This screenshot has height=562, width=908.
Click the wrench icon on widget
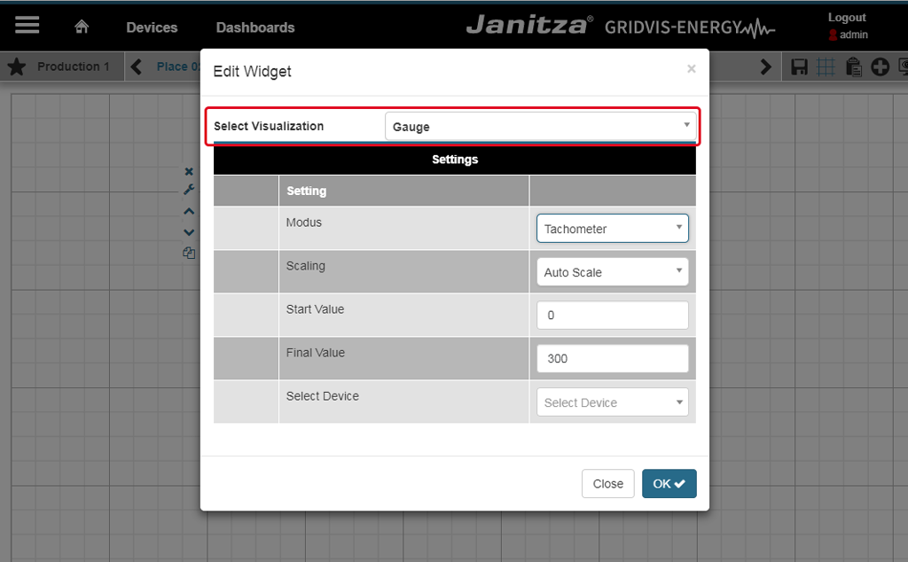pos(189,190)
